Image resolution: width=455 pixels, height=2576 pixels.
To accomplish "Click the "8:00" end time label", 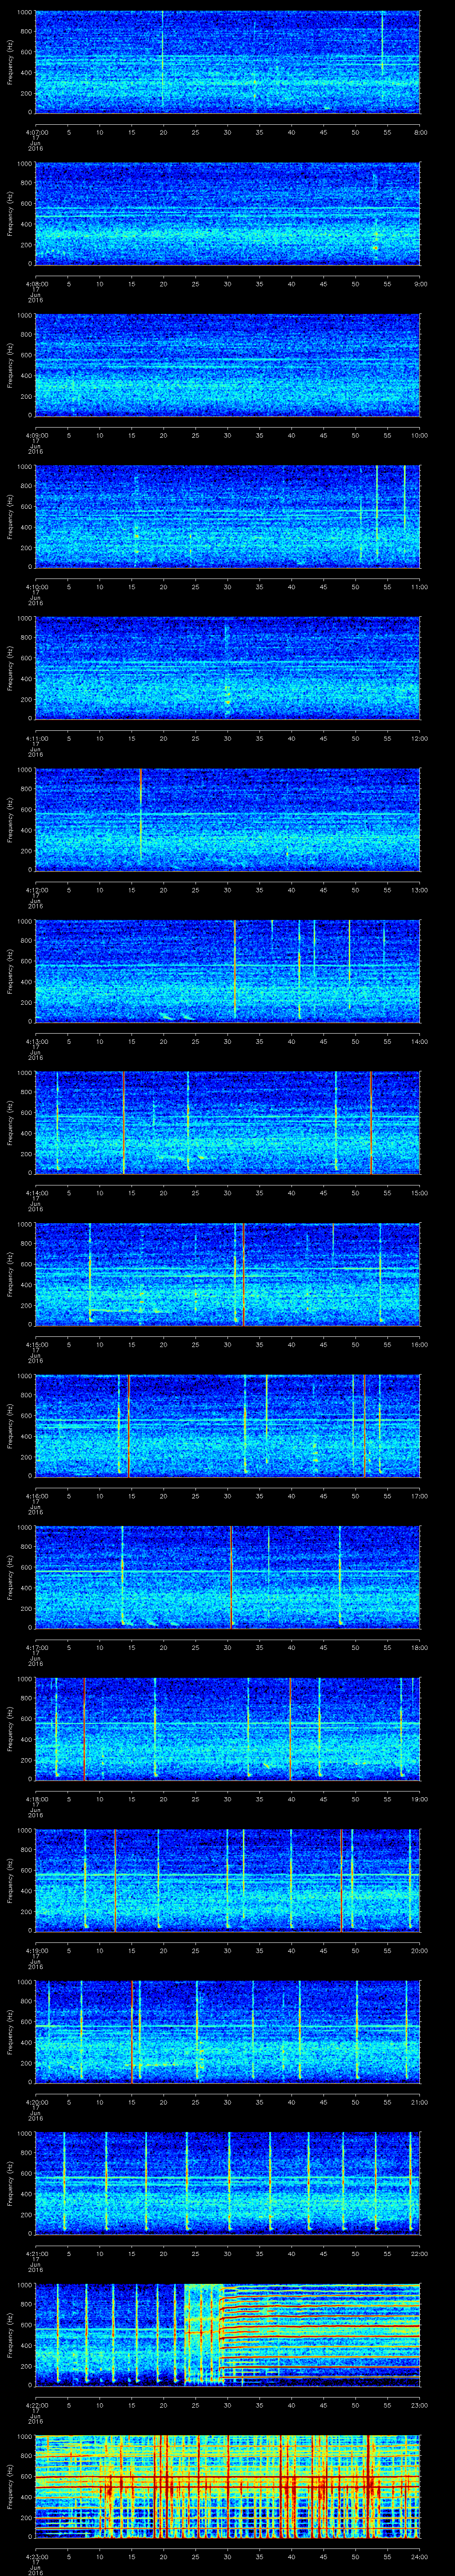I will pyautogui.click(x=420, y=132).
